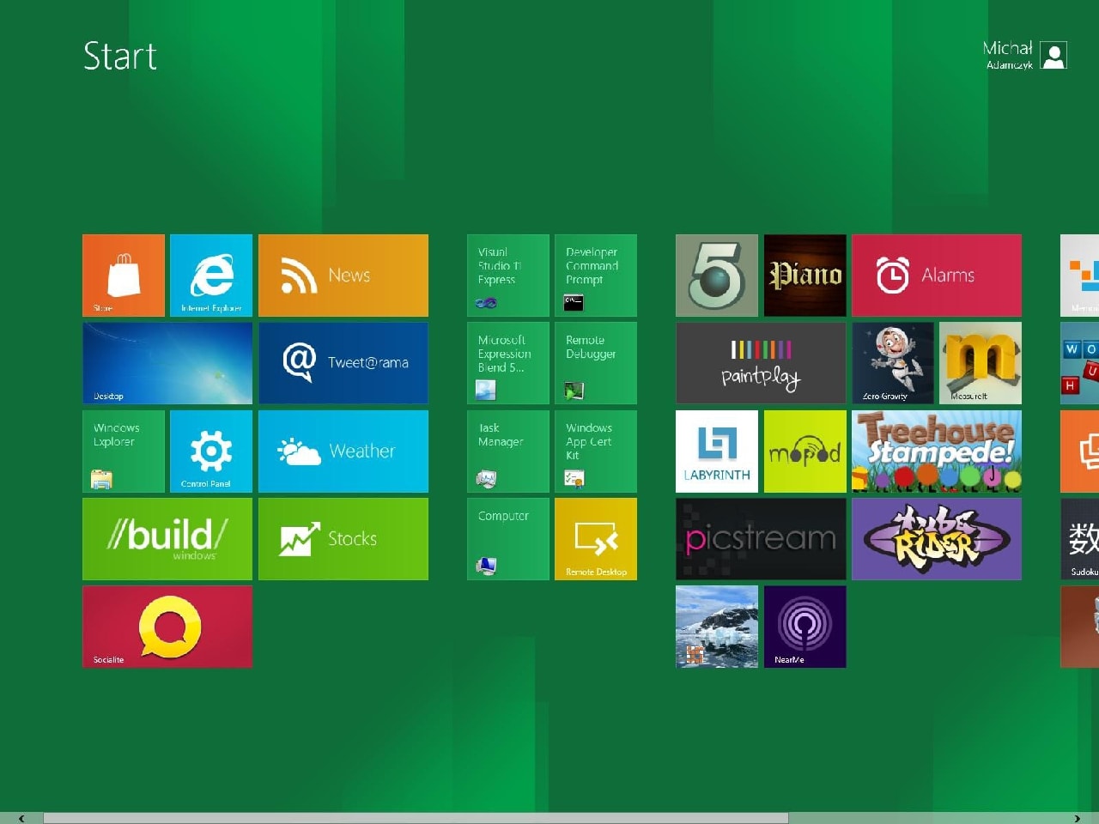Start Remote Desktop
This screenshot has height=824, width=1099.
coord(595,538)
